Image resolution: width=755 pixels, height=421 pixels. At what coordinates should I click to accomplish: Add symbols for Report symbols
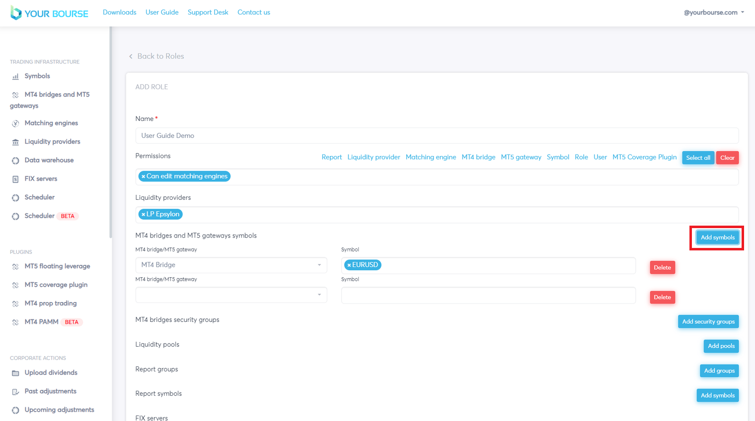pos(718,396)
